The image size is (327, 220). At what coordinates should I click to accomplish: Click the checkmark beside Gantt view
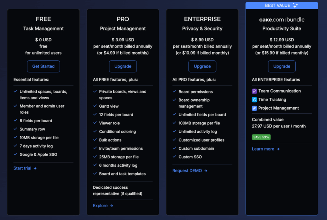(x=95, y=106)
